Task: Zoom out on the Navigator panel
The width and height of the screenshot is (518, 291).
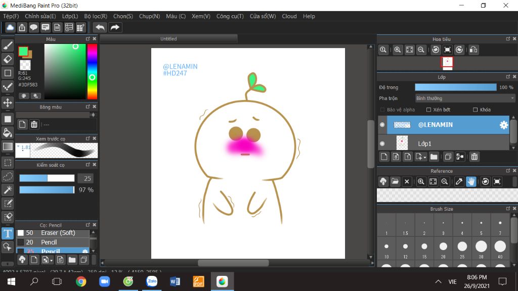Action: pos(421,50)
